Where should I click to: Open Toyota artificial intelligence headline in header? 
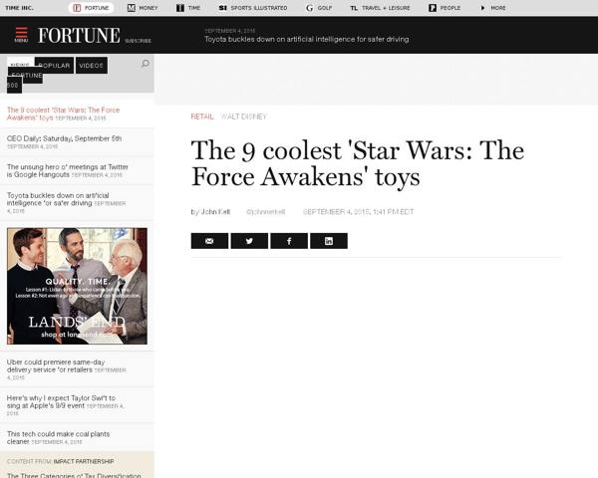coord(306,40)
